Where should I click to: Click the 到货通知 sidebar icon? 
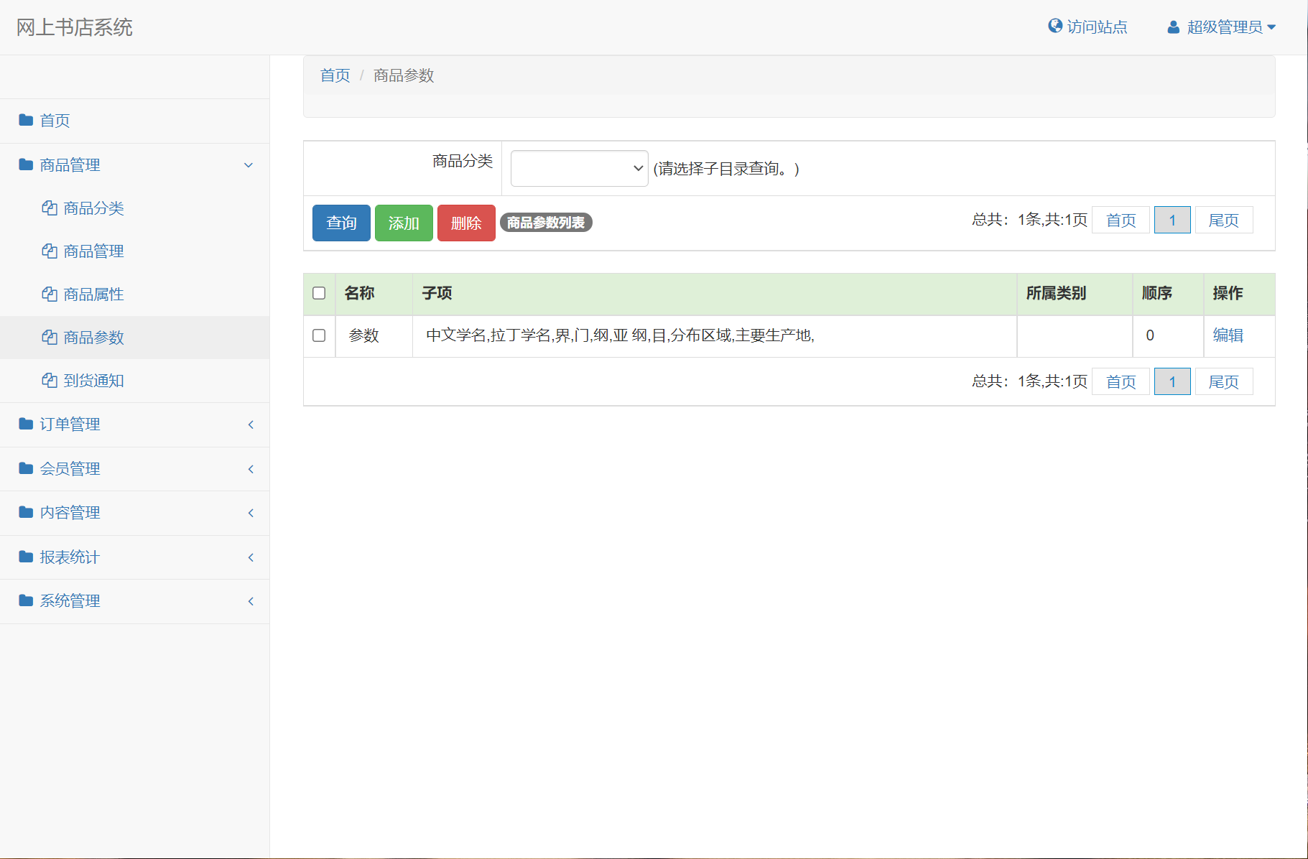pyautogui.click(x=49, y=381)
